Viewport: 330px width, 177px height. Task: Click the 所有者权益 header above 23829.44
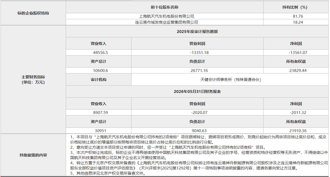point(296,62)
